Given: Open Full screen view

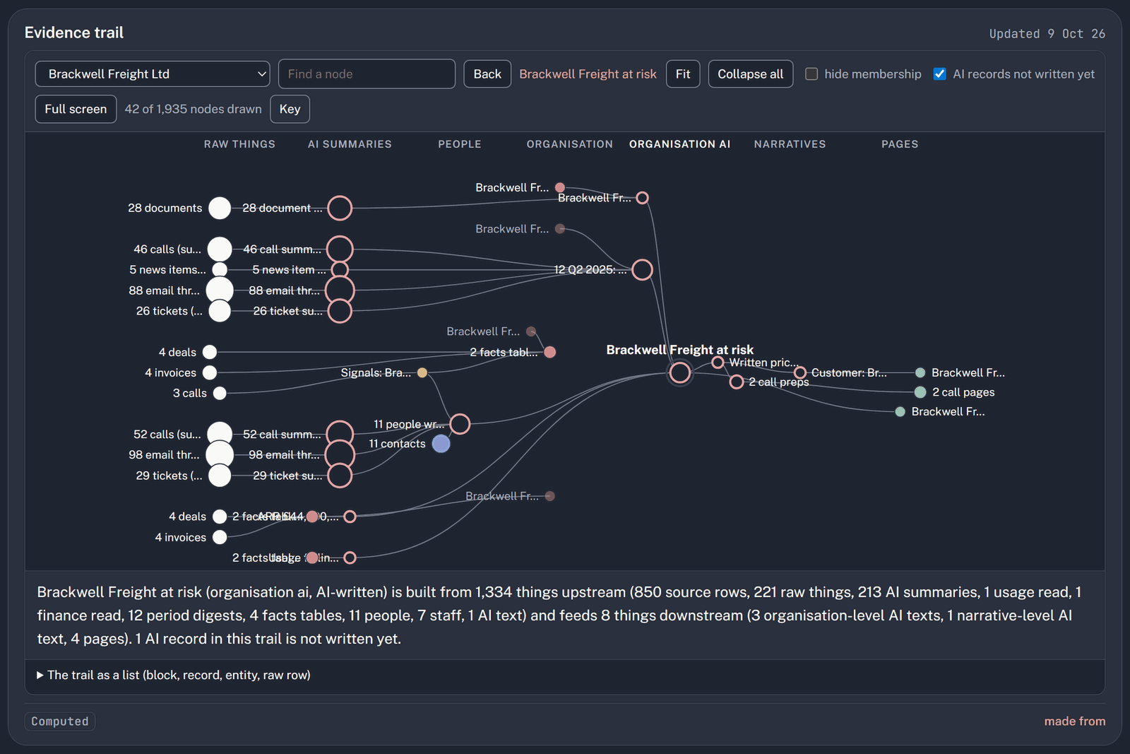Looking at the screenshot, I should coord(76,109).
